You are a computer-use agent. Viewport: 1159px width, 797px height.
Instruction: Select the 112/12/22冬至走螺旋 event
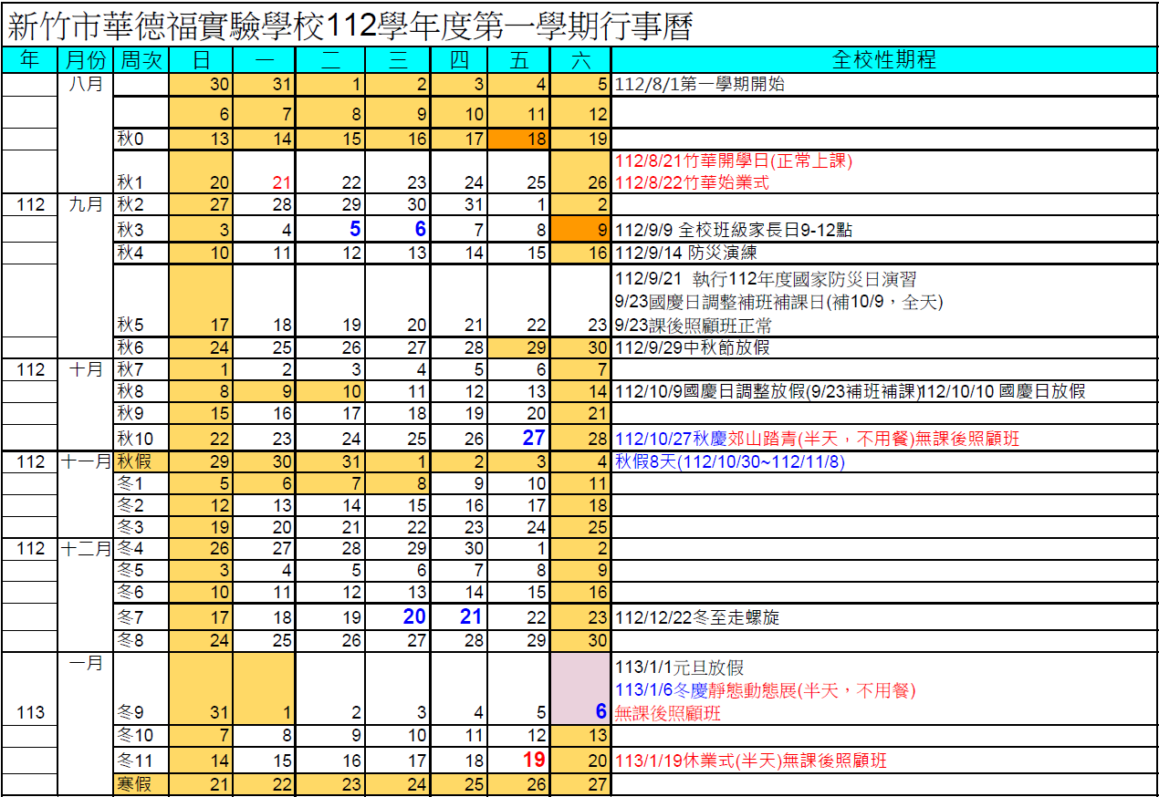click(697, 617)
